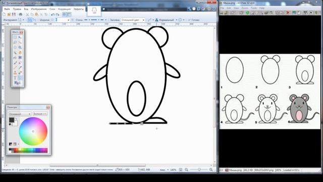This screenshot has height=182, width=323.
Task: Open the Правка menu
Action: coord(17,9)
